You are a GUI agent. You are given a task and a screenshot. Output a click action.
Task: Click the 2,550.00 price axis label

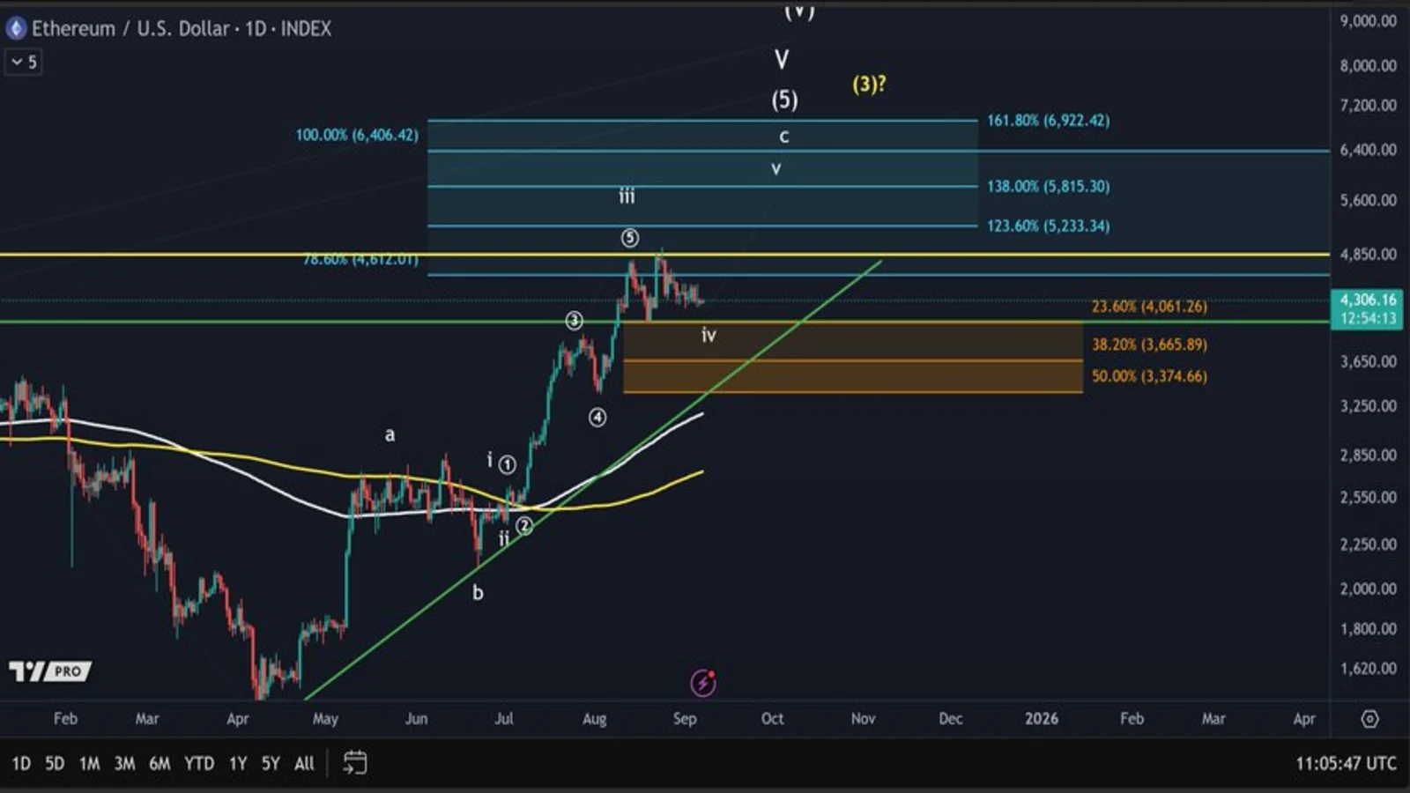(1368, 497)
